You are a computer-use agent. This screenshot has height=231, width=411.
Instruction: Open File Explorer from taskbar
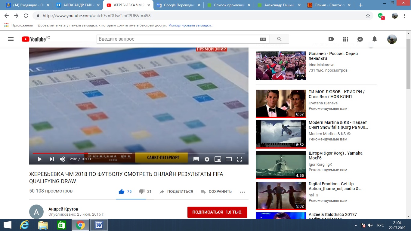(x=43, y=225)
